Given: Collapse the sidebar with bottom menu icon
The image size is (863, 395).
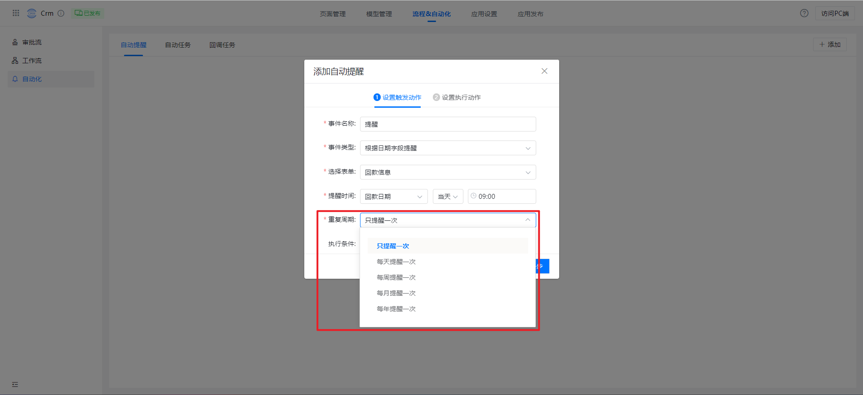Looking at the screenshot, I should point(15,384).
